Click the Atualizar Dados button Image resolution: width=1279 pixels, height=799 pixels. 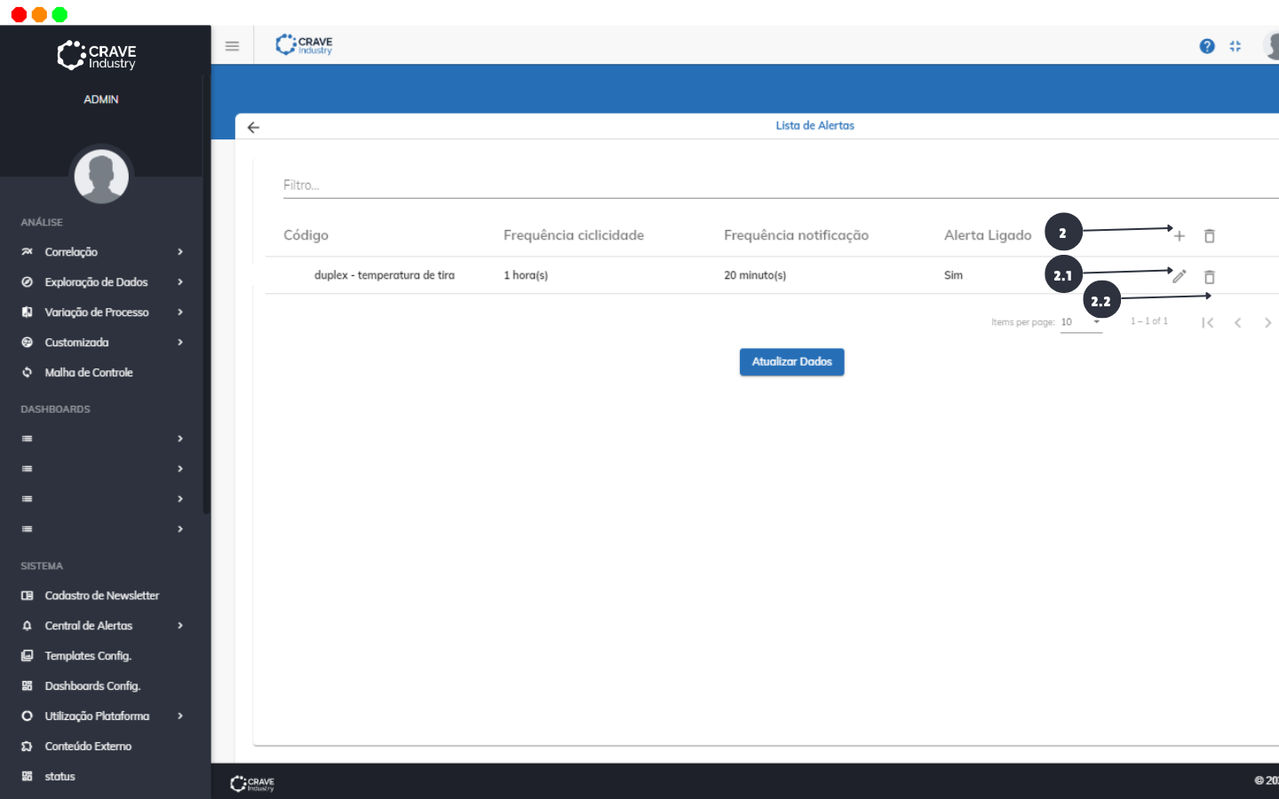[x=791, y=361]
